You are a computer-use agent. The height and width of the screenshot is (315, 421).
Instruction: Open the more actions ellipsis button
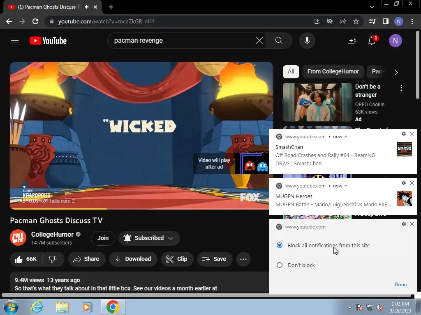pyautogui.click(x=243, y=259)
